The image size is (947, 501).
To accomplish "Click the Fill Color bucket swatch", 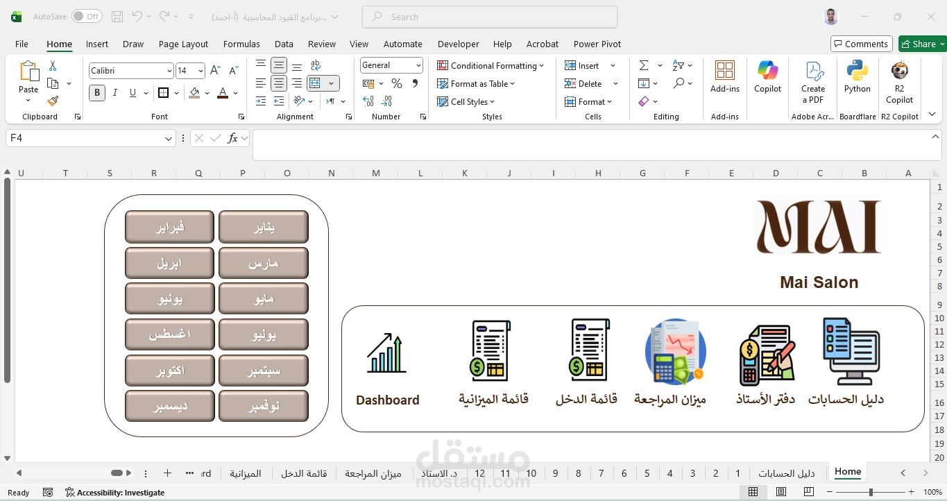I will [x=194, y=93].
